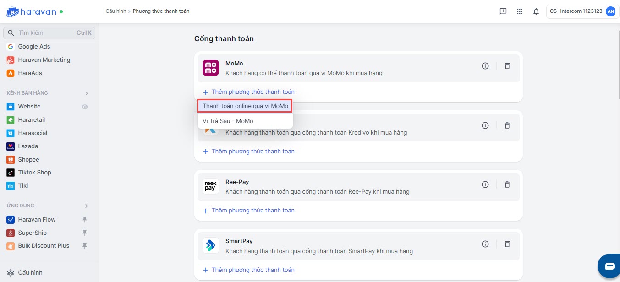Open Ree-Pay's Thêm phương thức thanh toán dropdown
The width and height of the screenshot is (620, 282).
[x=249, y=211]
